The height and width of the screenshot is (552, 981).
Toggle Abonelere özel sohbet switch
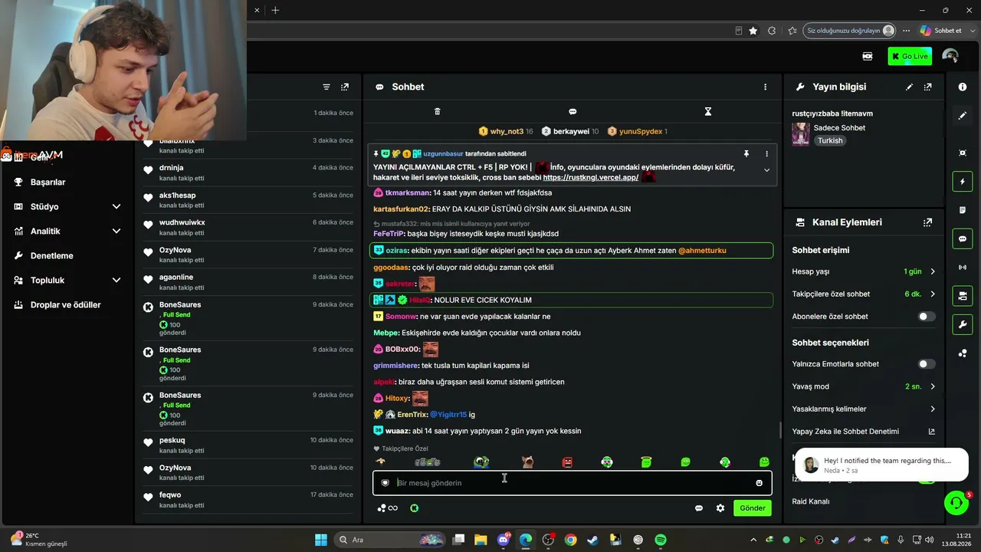pyautogui.click(x=927, y=317)
